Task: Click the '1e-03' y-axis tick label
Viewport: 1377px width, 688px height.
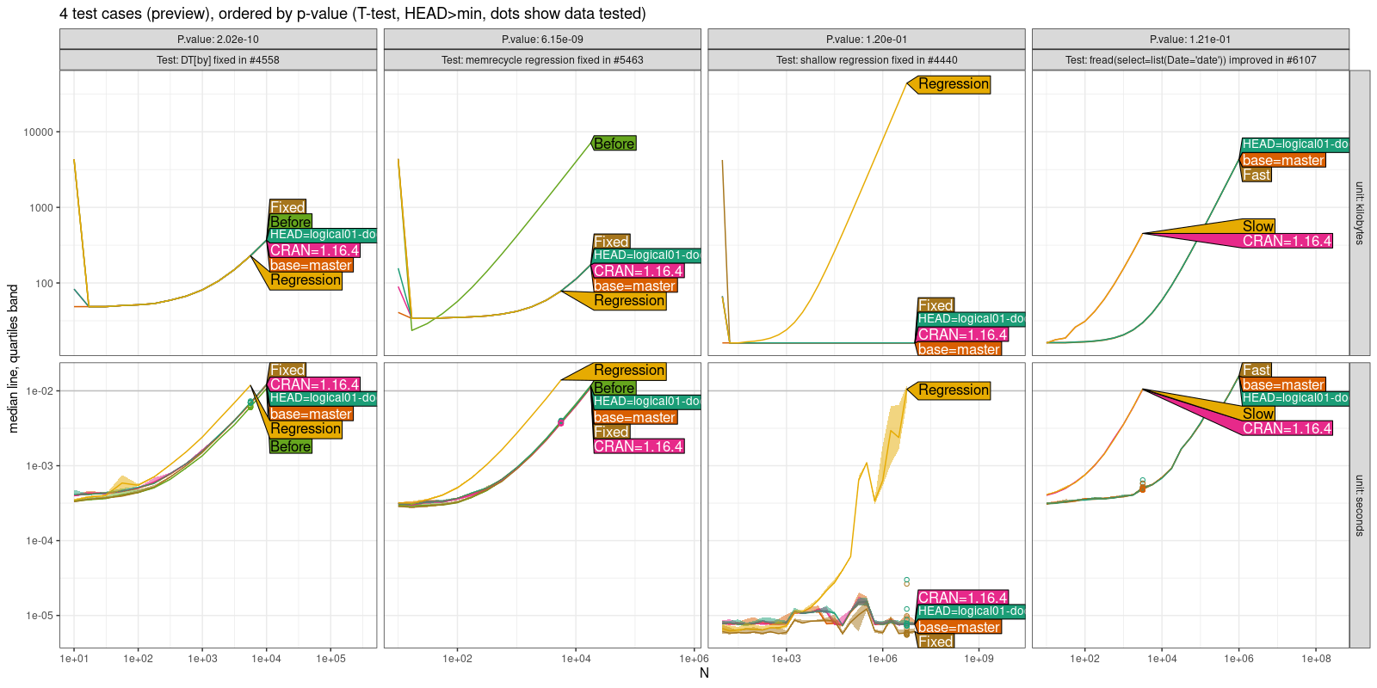Action: 40,466
